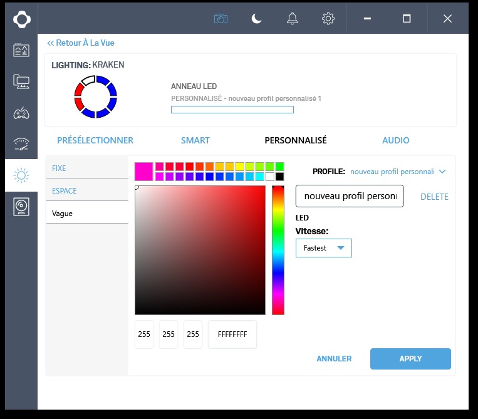Viewport: 478px width, 419px height.
Task: Open the gauge overclocking sidebar icon
Action: pyautogui.click(x=21, y=144)
